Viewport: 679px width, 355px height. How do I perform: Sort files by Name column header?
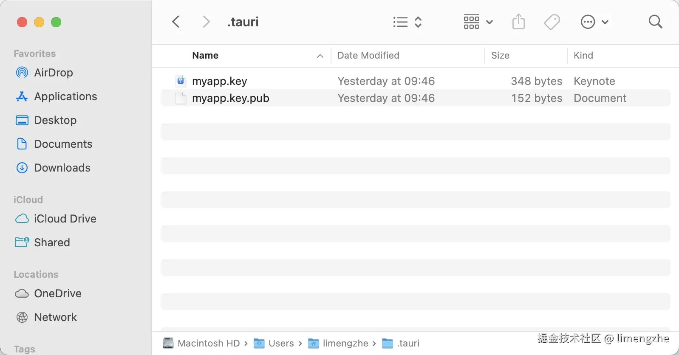tap(205, 56)
